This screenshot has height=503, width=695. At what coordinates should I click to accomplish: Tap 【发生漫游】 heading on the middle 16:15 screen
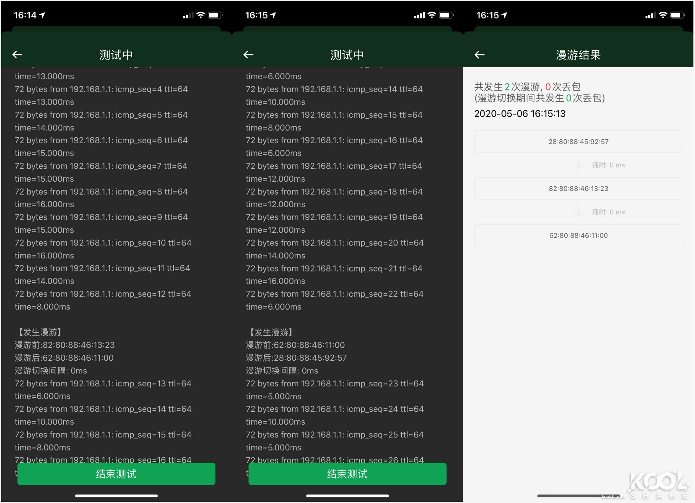coord(271,332)
